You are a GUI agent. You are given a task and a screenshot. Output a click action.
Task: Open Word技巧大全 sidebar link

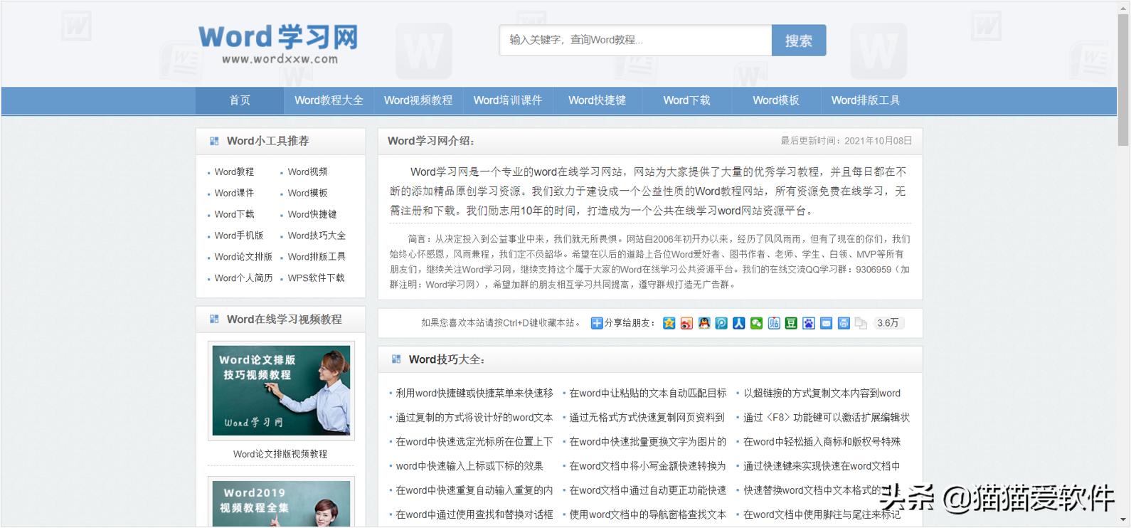317,236
